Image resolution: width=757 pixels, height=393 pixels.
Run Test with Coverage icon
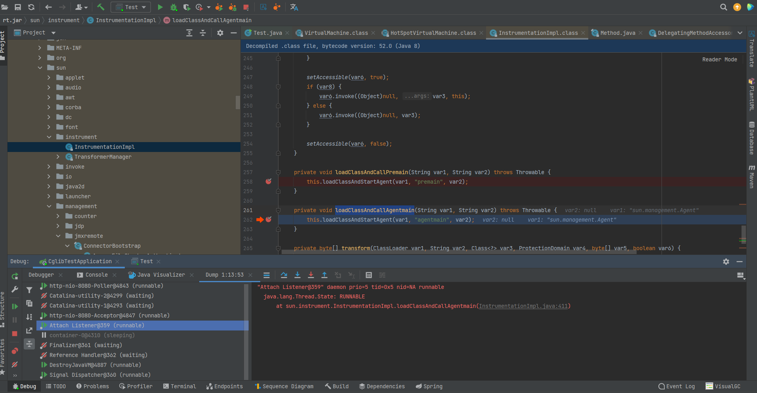pos(186,7)
